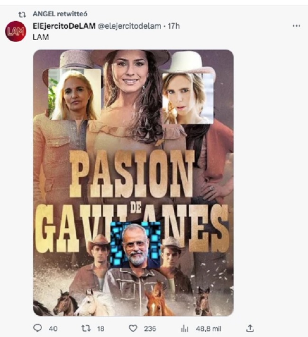Screen dimensions: 308x337
Task: Open the 17h timestamp link
Action: pyautogui.click(x=173, y=26)
